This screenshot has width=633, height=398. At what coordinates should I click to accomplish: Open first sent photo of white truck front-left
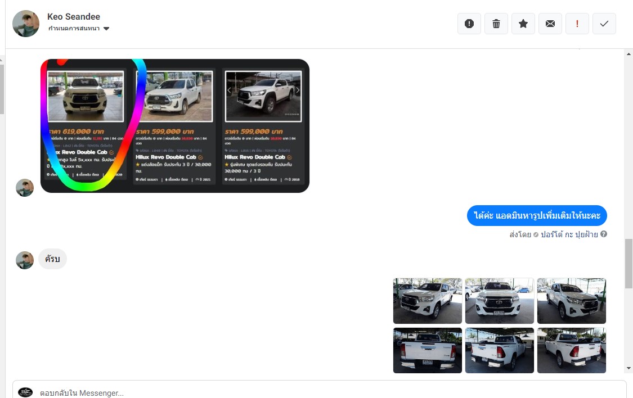[x=428, y=301]
